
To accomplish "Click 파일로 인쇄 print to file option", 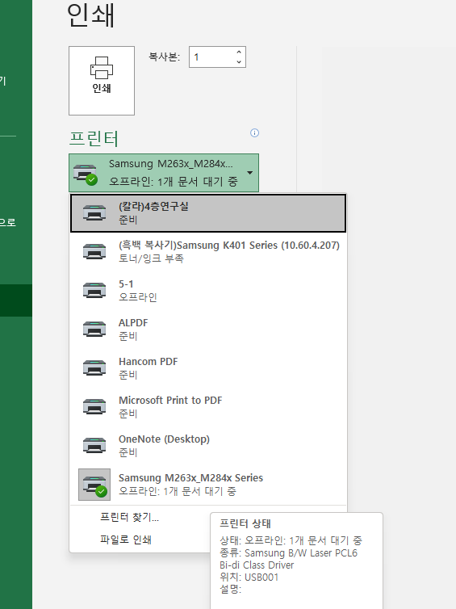I will coord(126,540).
